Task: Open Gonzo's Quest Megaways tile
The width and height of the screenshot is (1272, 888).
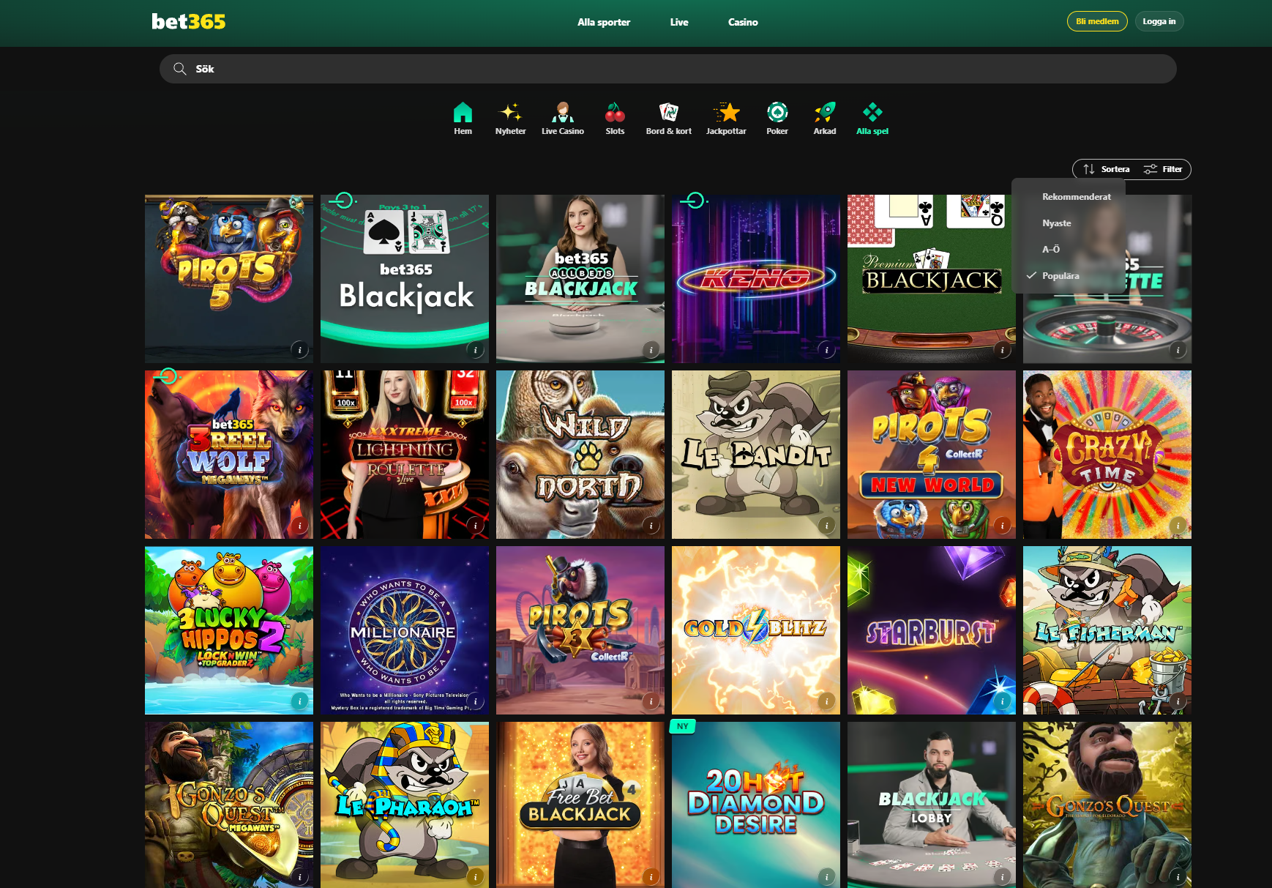Action: [x=229, y=805]
